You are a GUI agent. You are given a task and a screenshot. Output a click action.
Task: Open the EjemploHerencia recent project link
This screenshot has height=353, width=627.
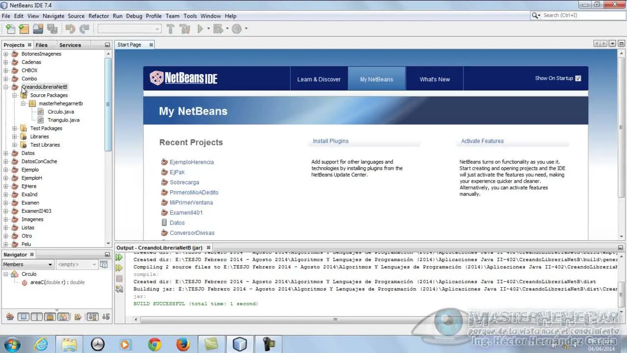coord(192,162)
